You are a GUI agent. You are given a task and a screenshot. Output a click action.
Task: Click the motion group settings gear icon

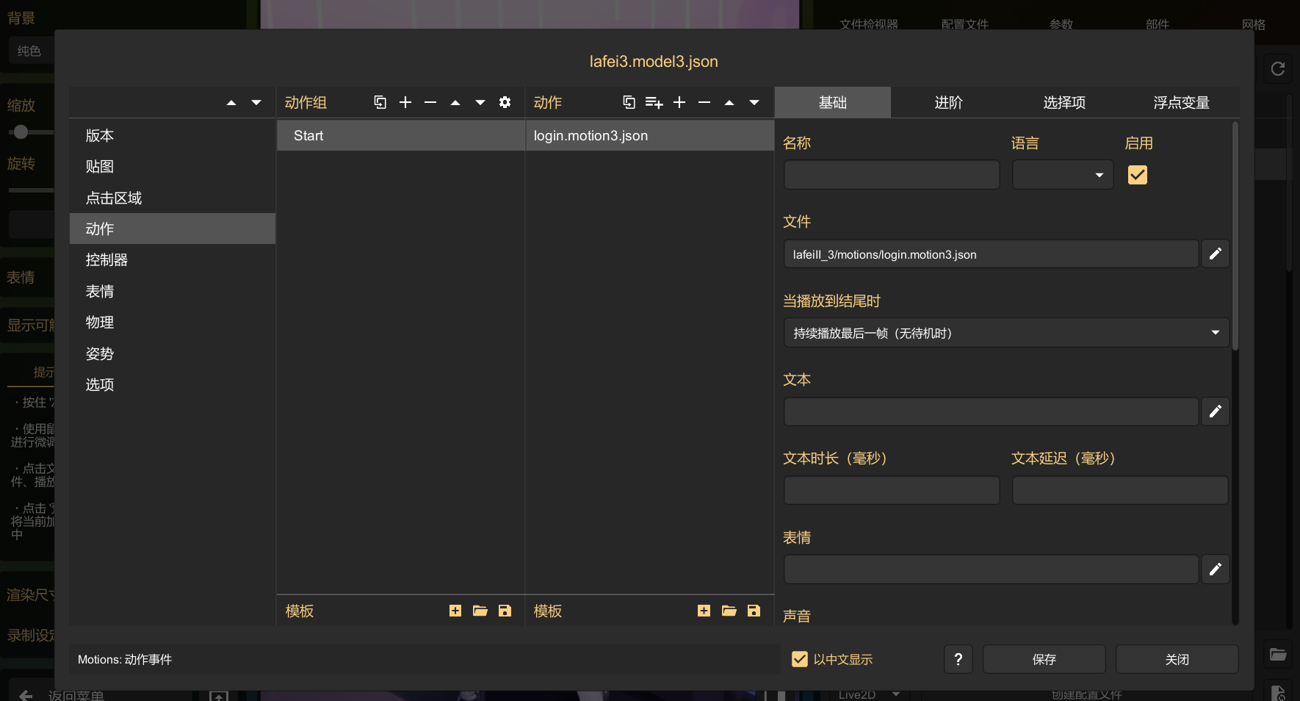(505, 102)
